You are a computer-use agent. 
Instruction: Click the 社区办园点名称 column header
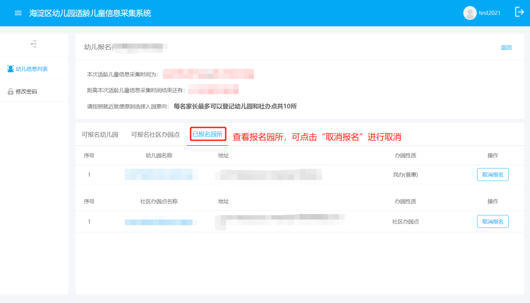159,201
